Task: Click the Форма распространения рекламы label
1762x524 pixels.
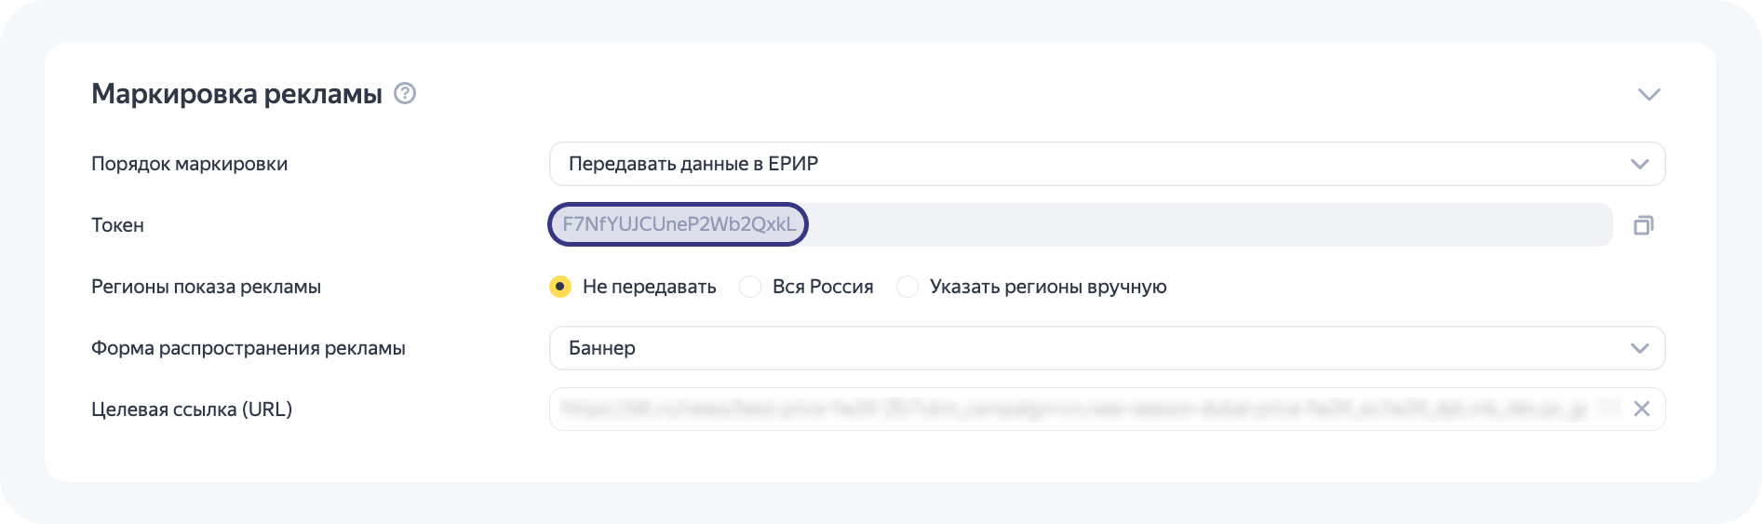Action: coord(248,348)
